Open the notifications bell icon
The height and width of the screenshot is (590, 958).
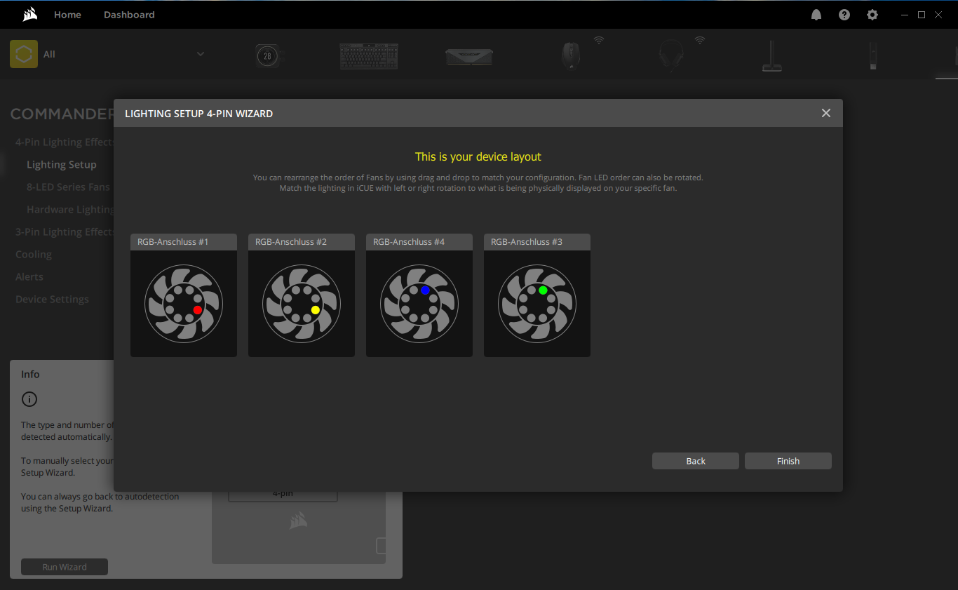(x=816, y=15)
